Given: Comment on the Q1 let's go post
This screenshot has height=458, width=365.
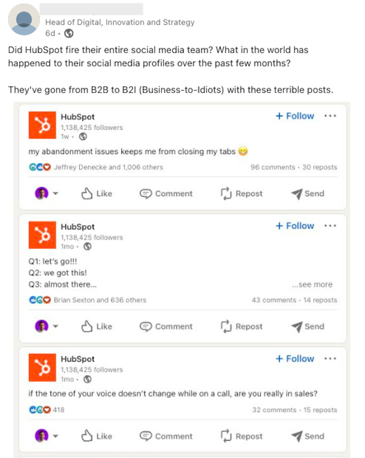Looking at the screenshot, I should pos(166,327).
